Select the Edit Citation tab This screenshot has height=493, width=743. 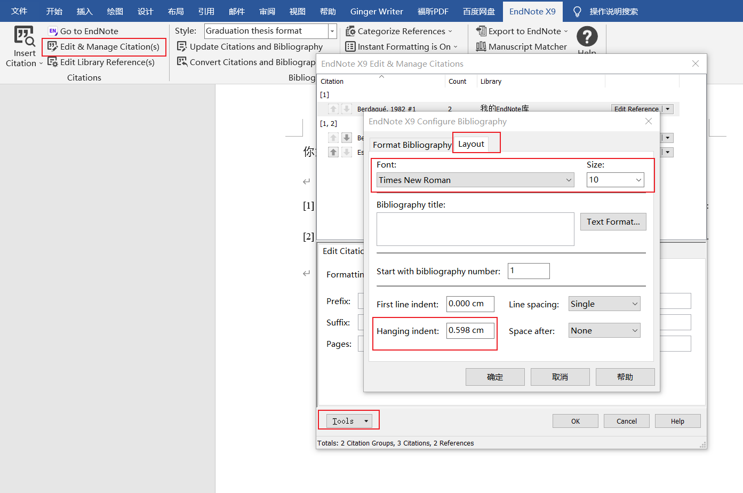click(x=343, y=251)
